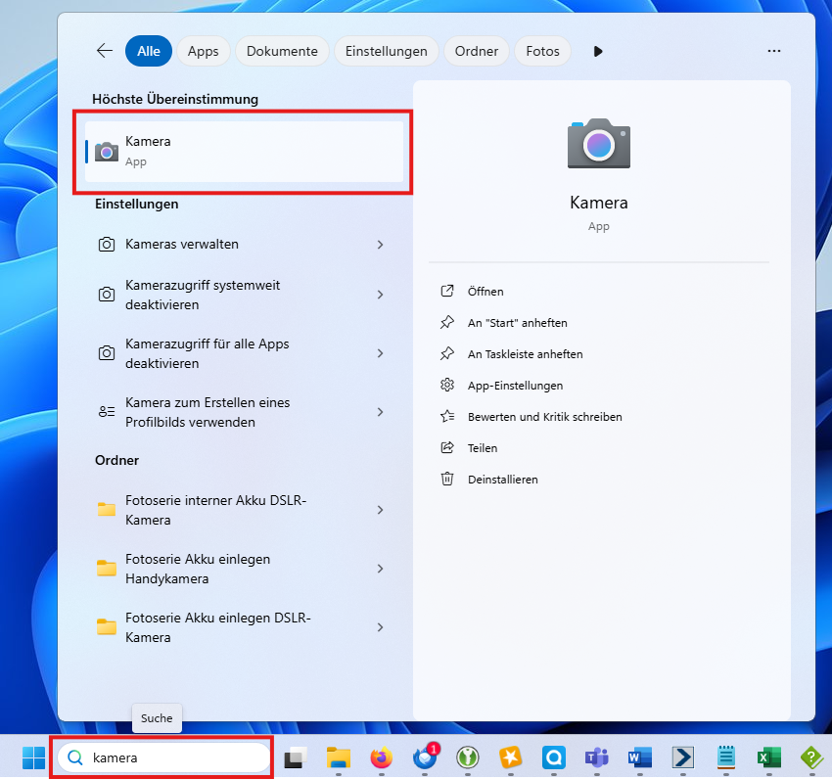
Task: Select Teilen share option
Action: pos(447,447)
